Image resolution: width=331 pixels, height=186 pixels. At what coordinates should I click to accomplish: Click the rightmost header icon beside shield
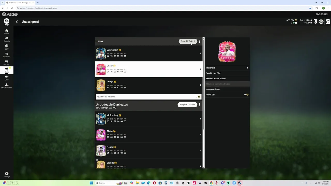point(328,22)
